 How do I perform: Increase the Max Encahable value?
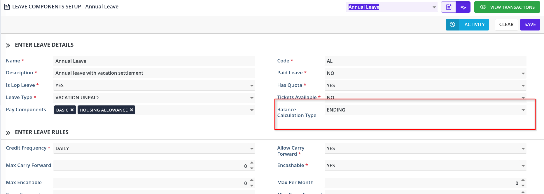252,180
